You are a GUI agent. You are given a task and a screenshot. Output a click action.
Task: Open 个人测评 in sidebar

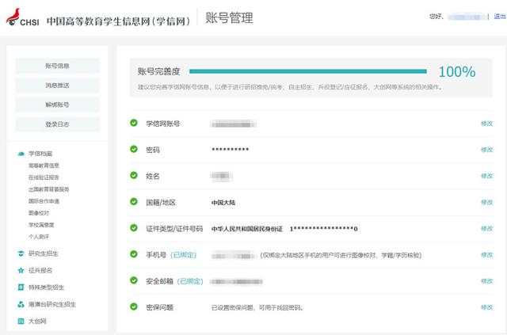(x=39, y=237)
